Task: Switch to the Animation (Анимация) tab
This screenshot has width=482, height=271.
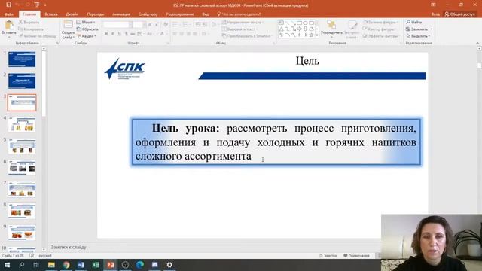Action: click(x=120, y=14)
